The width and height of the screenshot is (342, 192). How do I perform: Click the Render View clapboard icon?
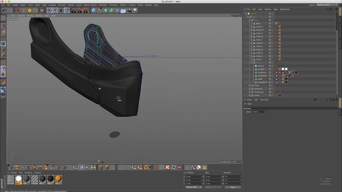(74, 10)
